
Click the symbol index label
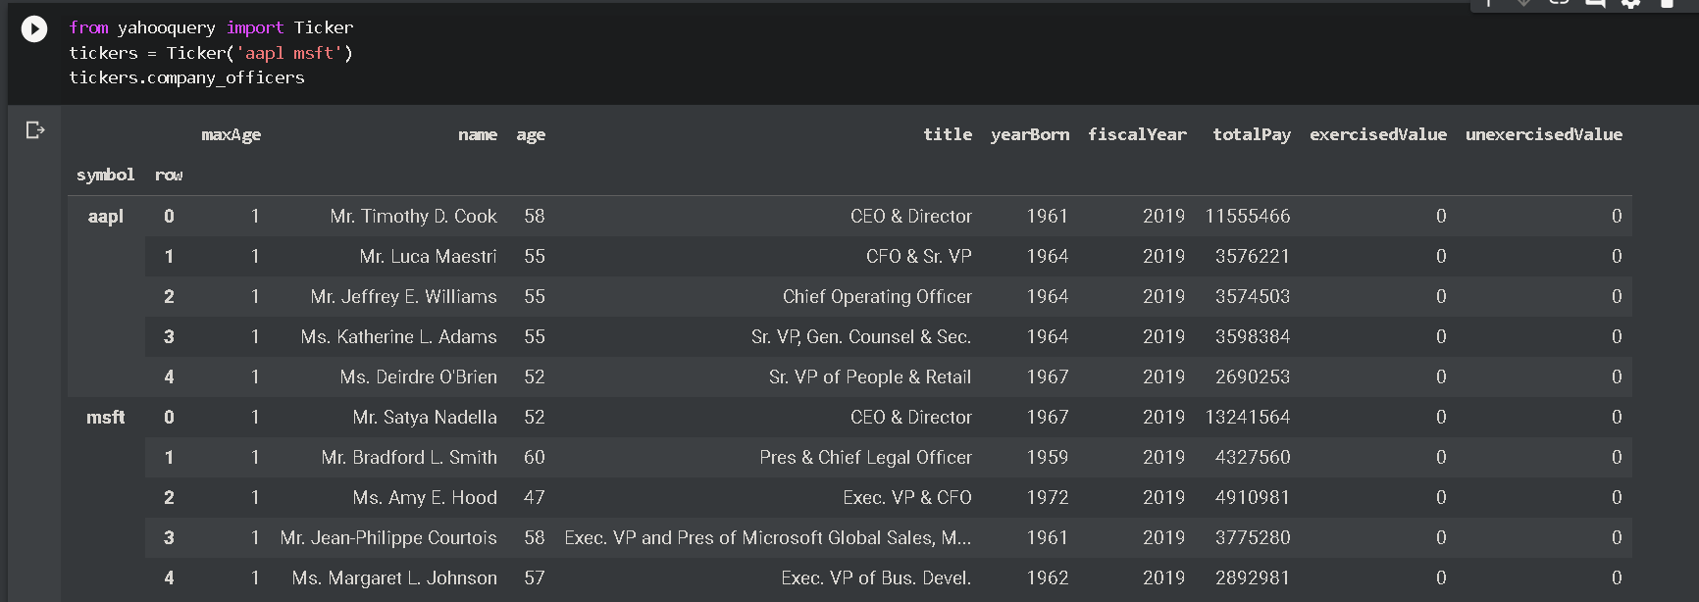point(106,175)
